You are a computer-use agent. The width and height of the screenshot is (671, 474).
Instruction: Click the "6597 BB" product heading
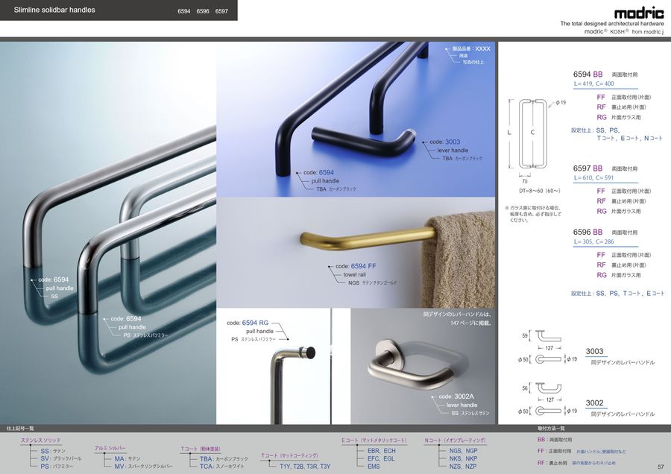pos(587,168)
